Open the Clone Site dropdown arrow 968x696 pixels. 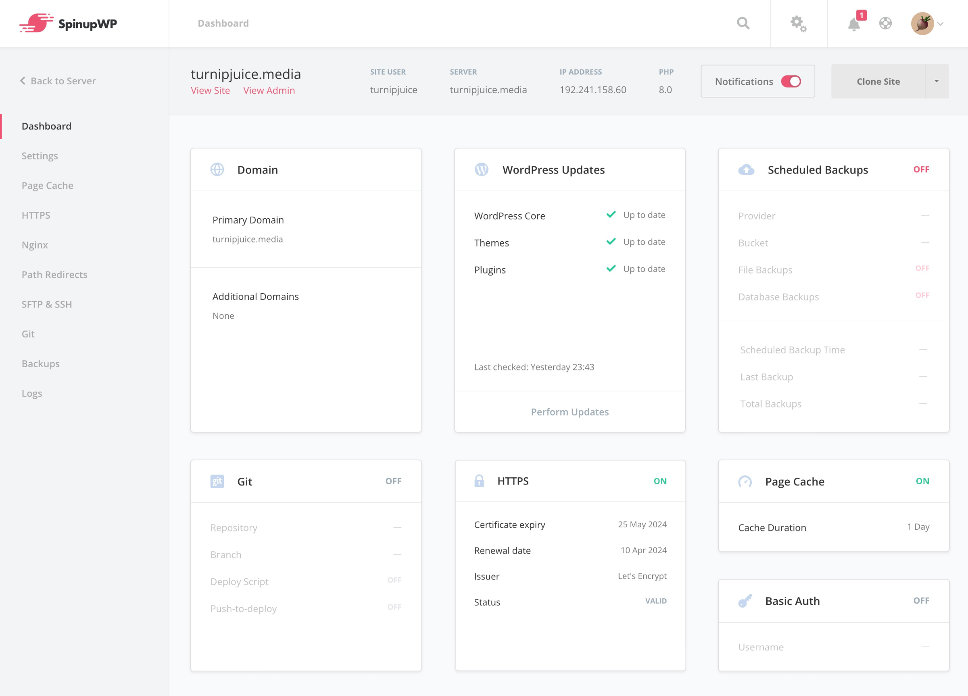[x=937, y=81]
